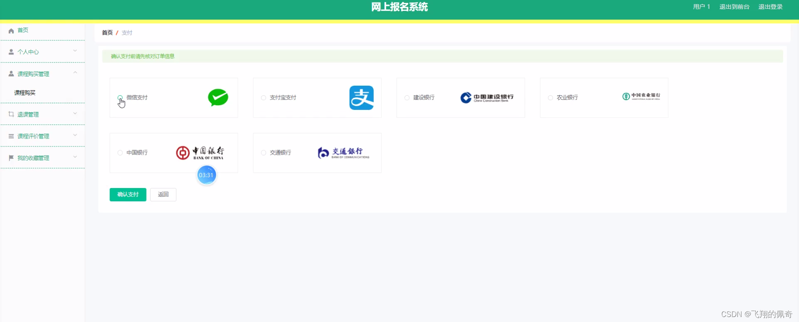Expand the 退课管理 chevron

tap(75, 113)
